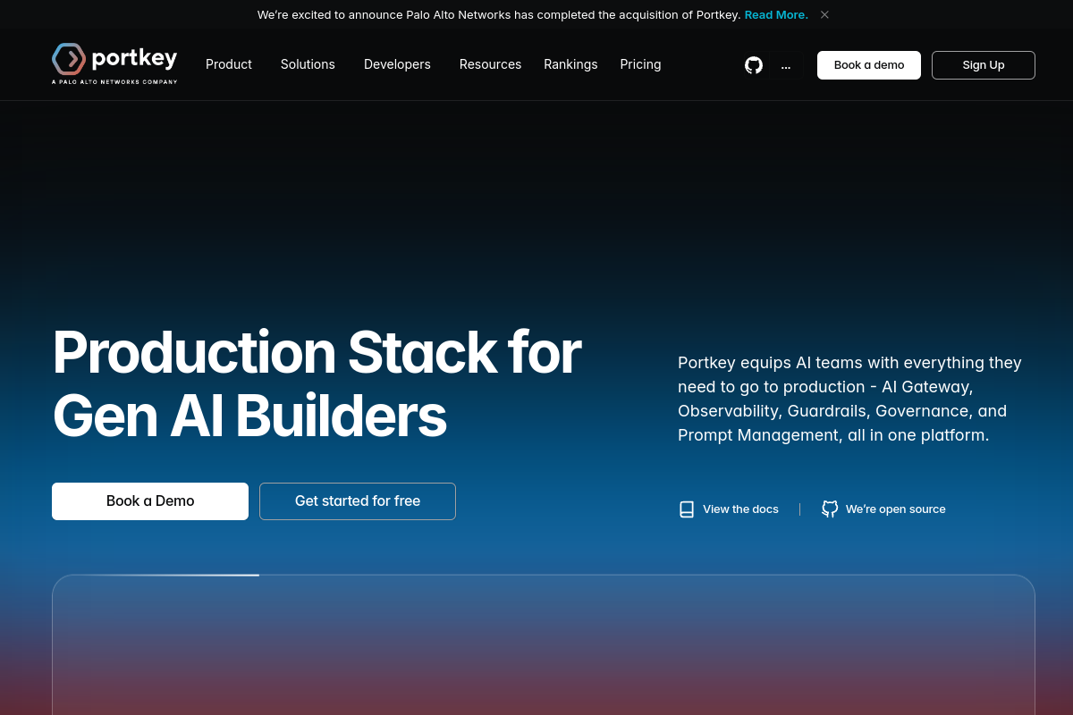Click the product preview panel below hero

coord(544,644)
